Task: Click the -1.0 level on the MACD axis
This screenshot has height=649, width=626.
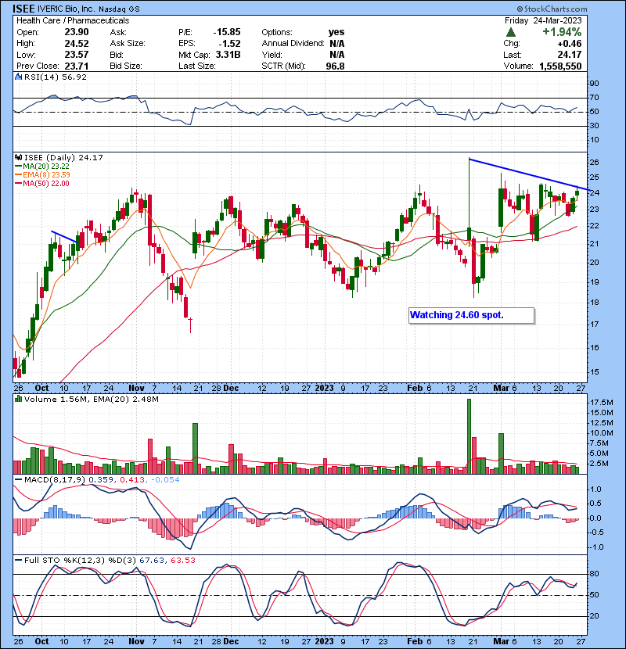Action: pyautogui.click(x=595, y=547)
